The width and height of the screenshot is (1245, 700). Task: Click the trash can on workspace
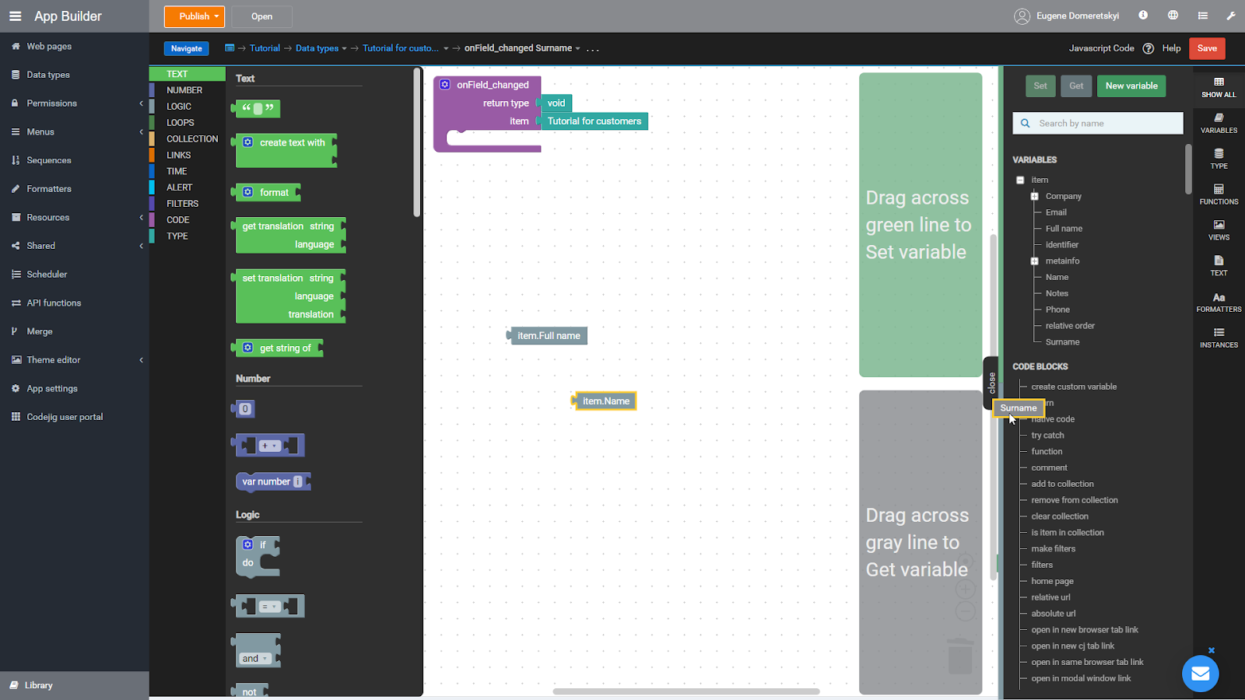click(960, 655)
